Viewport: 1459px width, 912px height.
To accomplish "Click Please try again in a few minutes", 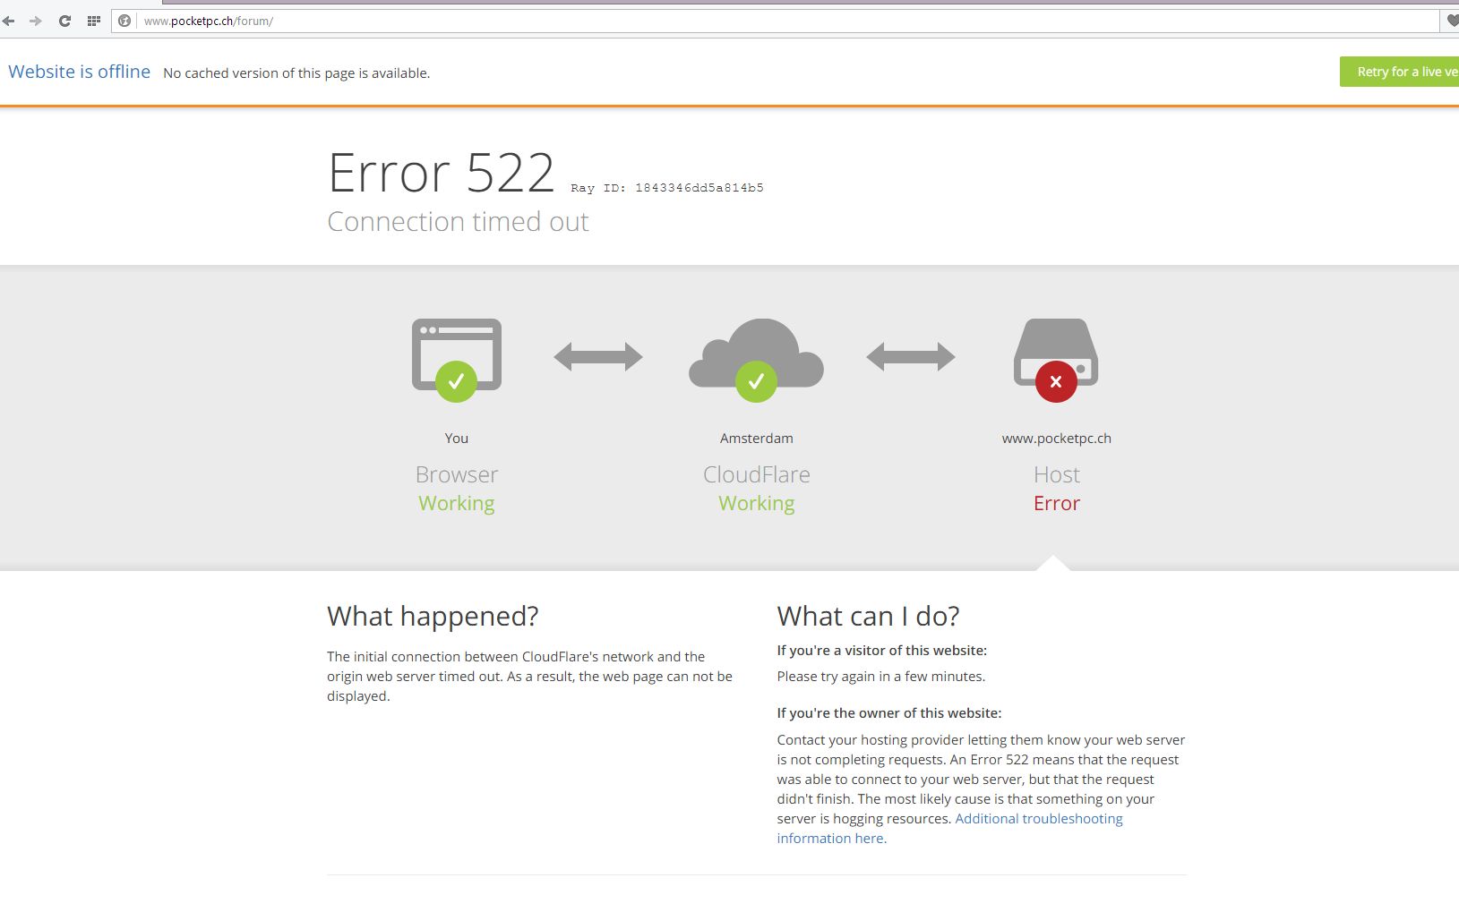I will click(881, 677).
